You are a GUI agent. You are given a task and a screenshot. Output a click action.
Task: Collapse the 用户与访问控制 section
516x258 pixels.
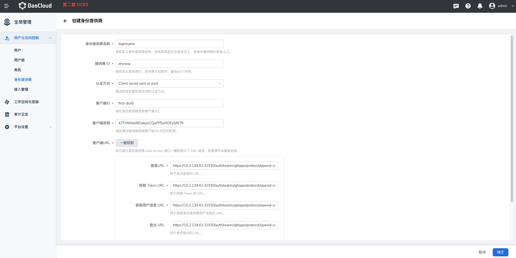(50, 38)
